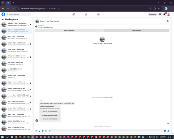
Task: Open the Home feed icon in top navigation
Action: 73,14
